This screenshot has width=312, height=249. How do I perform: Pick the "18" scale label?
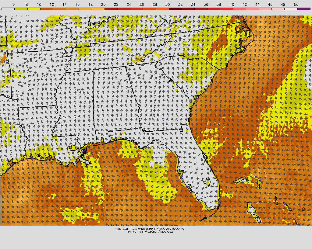click(90, 4)
